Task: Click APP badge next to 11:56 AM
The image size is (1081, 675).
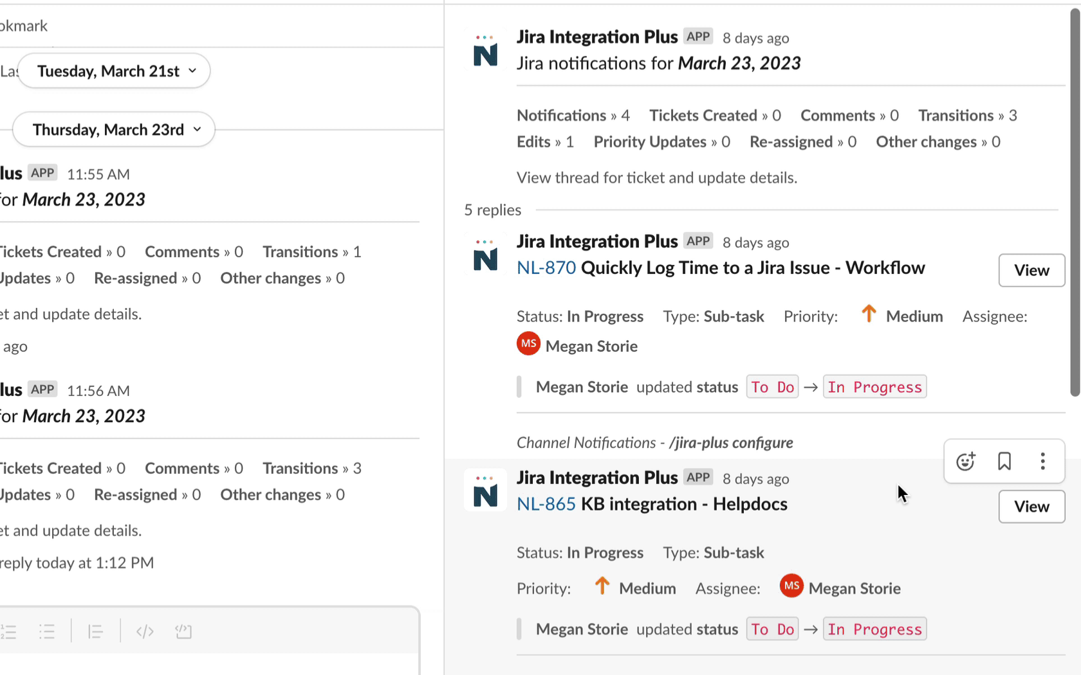Action: pyautogui.click(x=42, y=390)
